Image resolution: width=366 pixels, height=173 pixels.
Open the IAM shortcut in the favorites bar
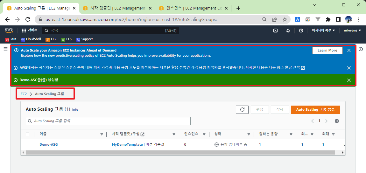click(11, 39)
